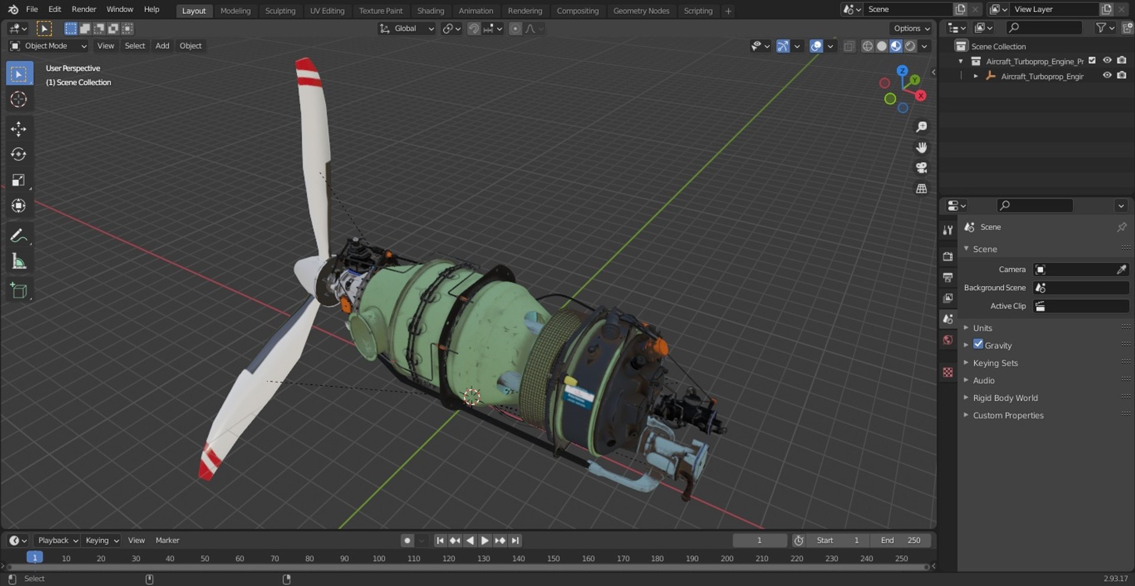Image resolution: width=1135 pixels, height=586 pixels.
Task: Expand the Aircraft_Turboprop_Engir object tree
Action: click(975, 76)
